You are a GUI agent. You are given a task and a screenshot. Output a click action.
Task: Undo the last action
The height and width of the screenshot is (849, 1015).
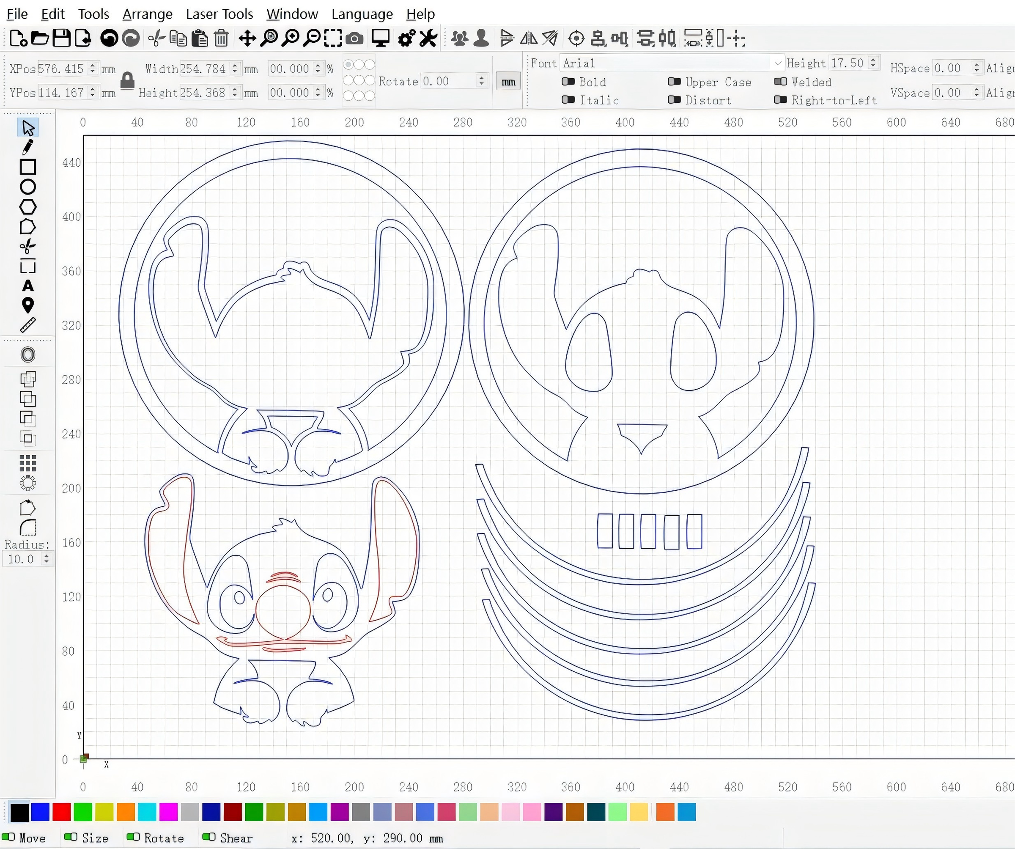(109, 38)
